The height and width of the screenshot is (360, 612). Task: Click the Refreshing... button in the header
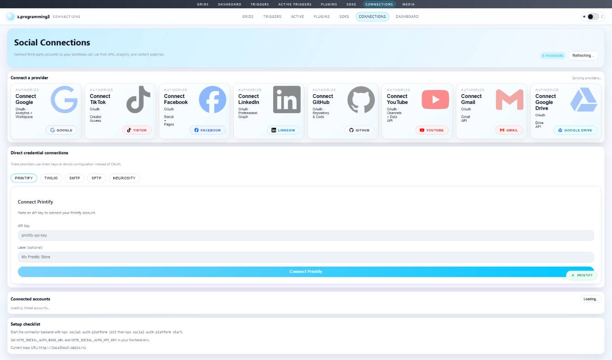(583, 55)
